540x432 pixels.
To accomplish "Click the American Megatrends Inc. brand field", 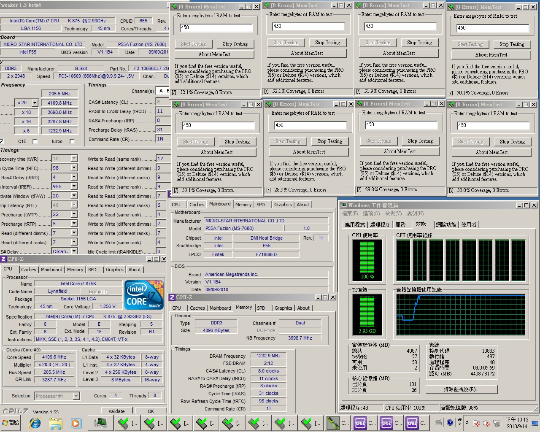I will tap(266, 274).
